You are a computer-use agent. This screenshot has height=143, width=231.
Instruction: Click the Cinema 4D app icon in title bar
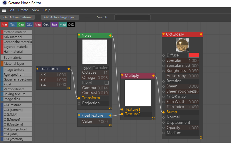[x=5, y=3]
